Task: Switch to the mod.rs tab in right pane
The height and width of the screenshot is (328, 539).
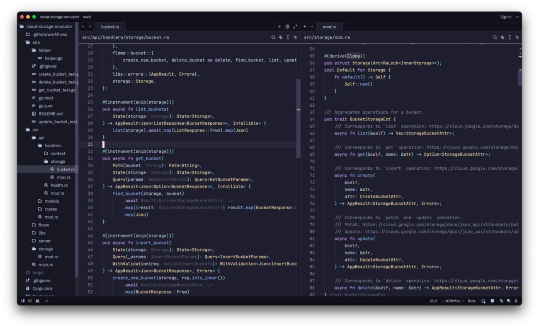Action: click(330, 27)
